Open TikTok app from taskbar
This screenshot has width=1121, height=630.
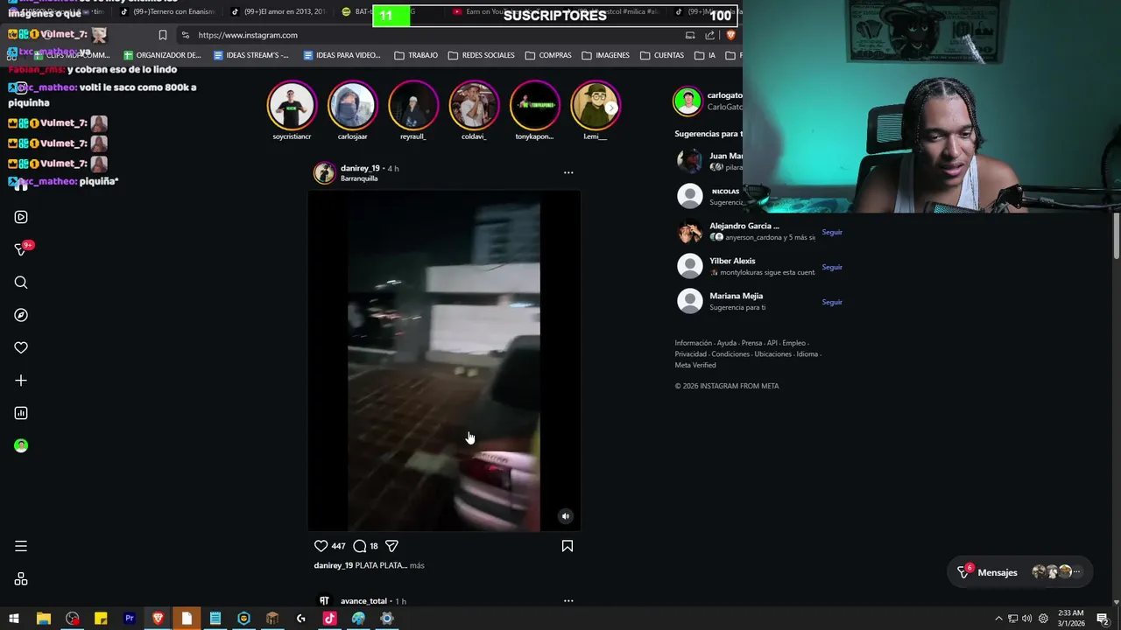329,619
